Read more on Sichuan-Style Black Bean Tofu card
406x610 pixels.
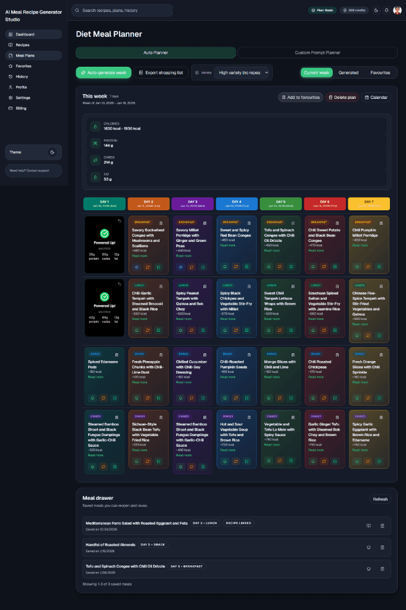coord(139,450)
